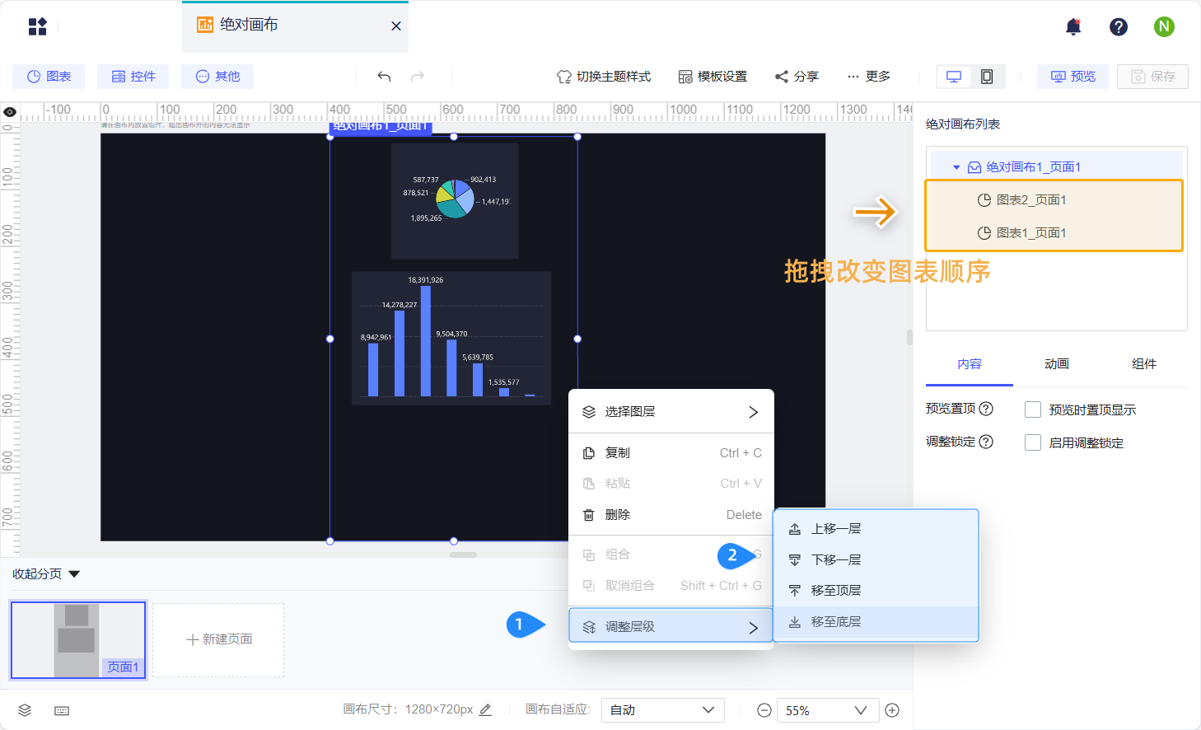Switch to desktop layout view
Viewport: 1201px width, 730px height.
[x=954, y=77]
